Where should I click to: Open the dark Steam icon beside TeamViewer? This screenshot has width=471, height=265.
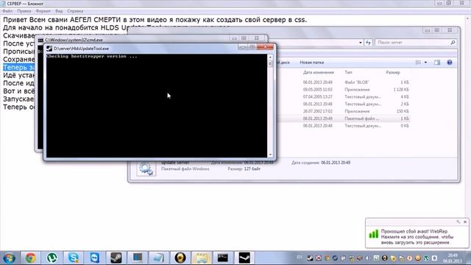(x=116, y=258)
